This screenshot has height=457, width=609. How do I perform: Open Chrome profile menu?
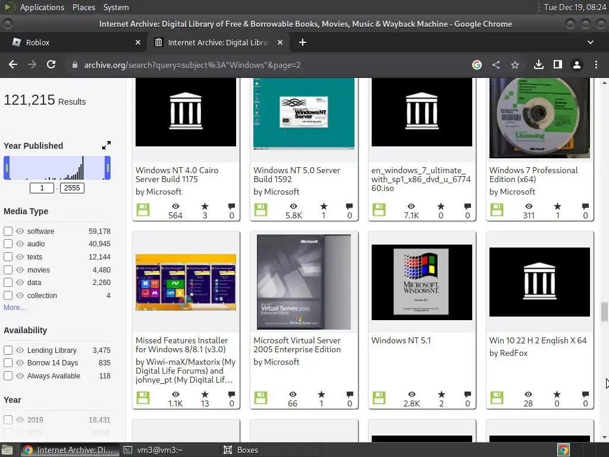click(577, 65)
